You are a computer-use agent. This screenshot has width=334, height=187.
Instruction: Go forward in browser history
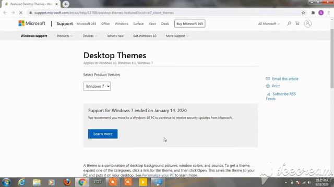tap(13, 12)
